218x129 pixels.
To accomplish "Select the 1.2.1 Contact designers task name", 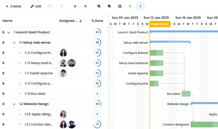I will tap(38, 124).
